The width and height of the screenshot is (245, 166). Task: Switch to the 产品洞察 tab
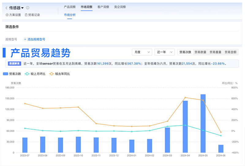[x=70, y=7]
